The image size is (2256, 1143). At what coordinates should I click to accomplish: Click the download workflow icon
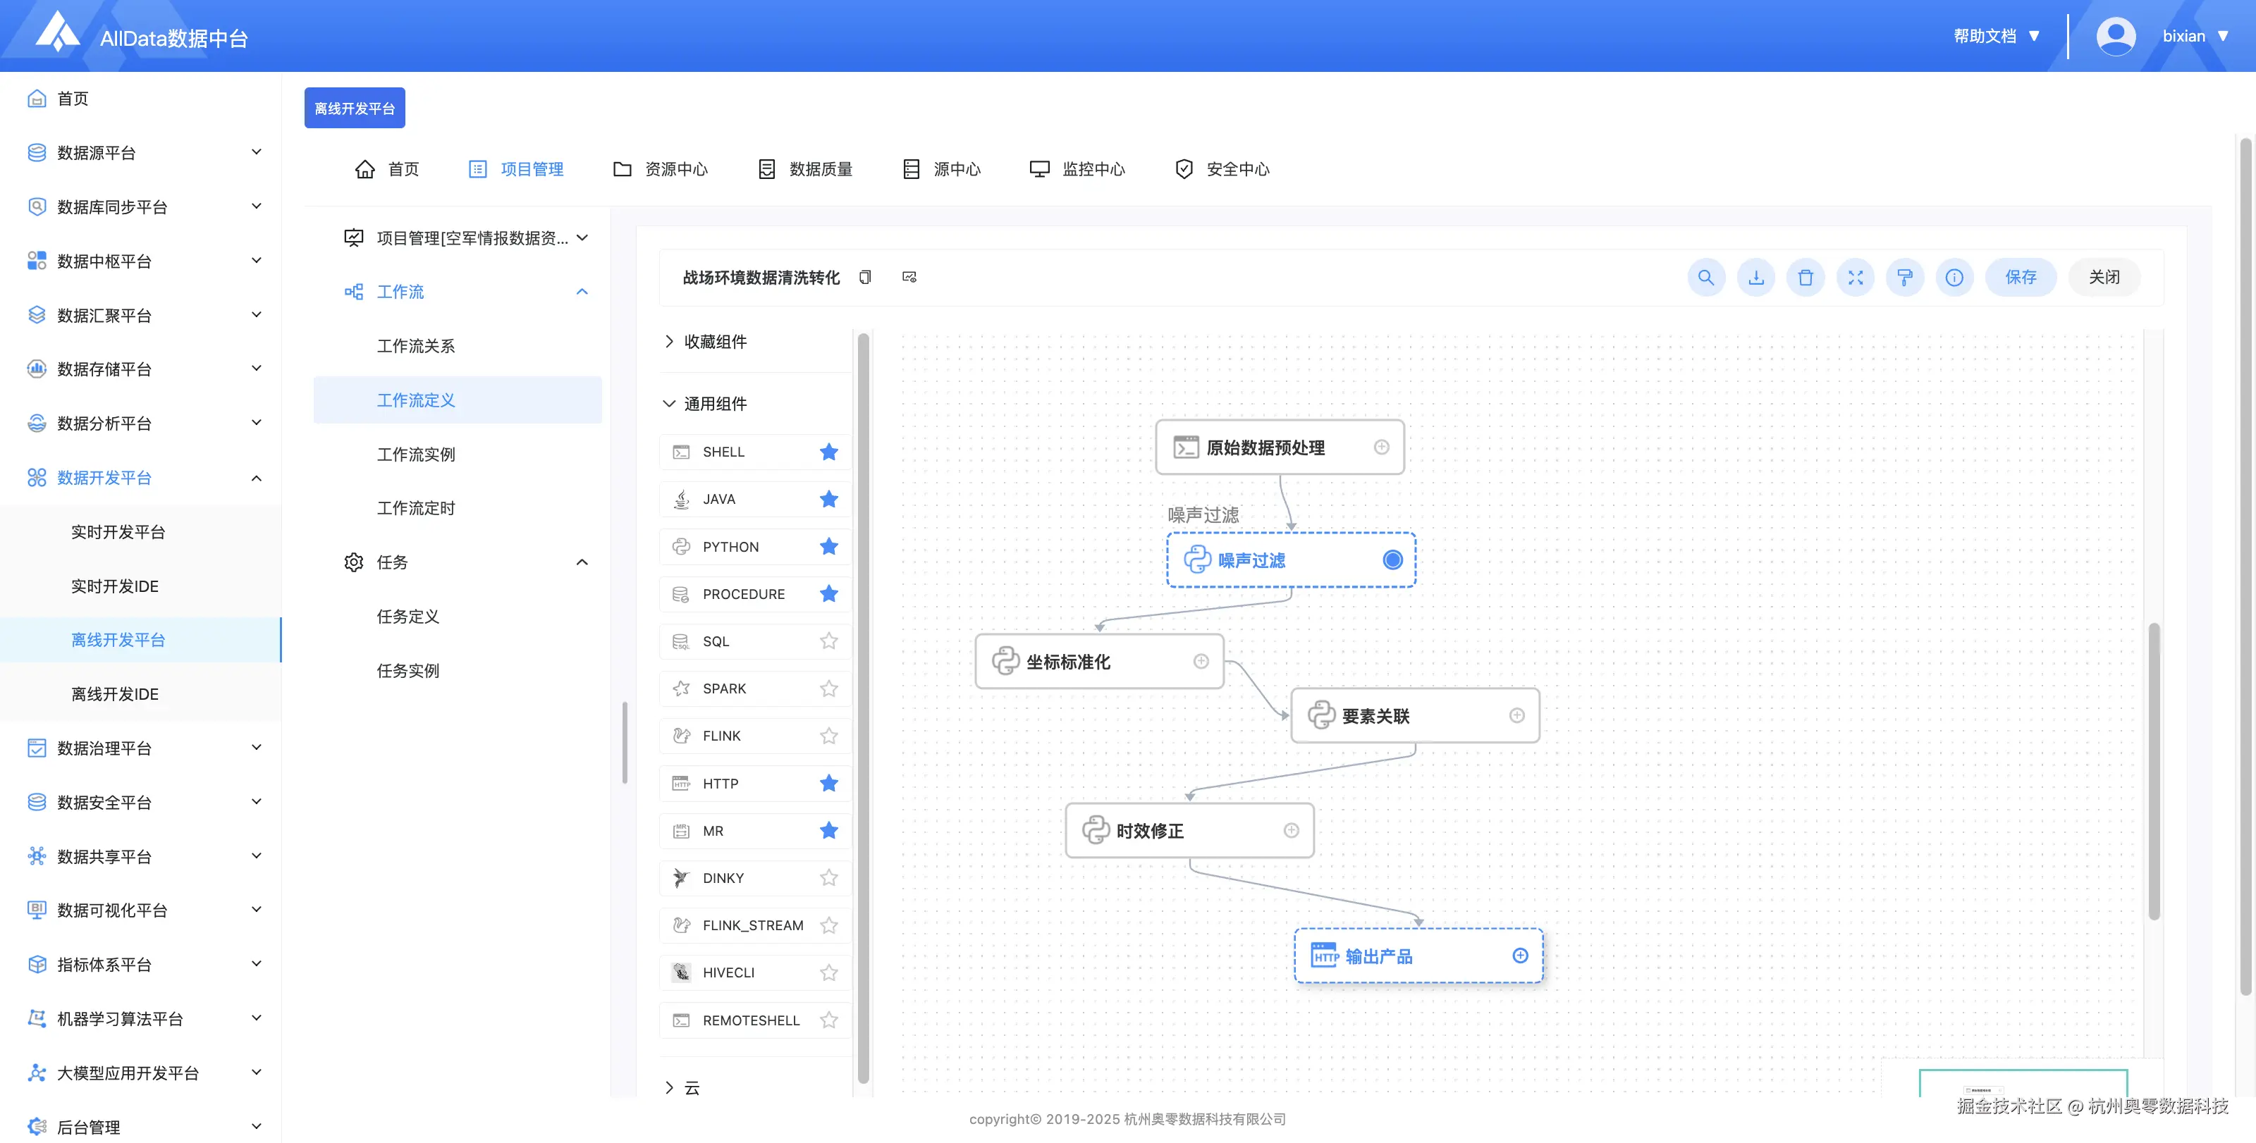point(1755,278)
